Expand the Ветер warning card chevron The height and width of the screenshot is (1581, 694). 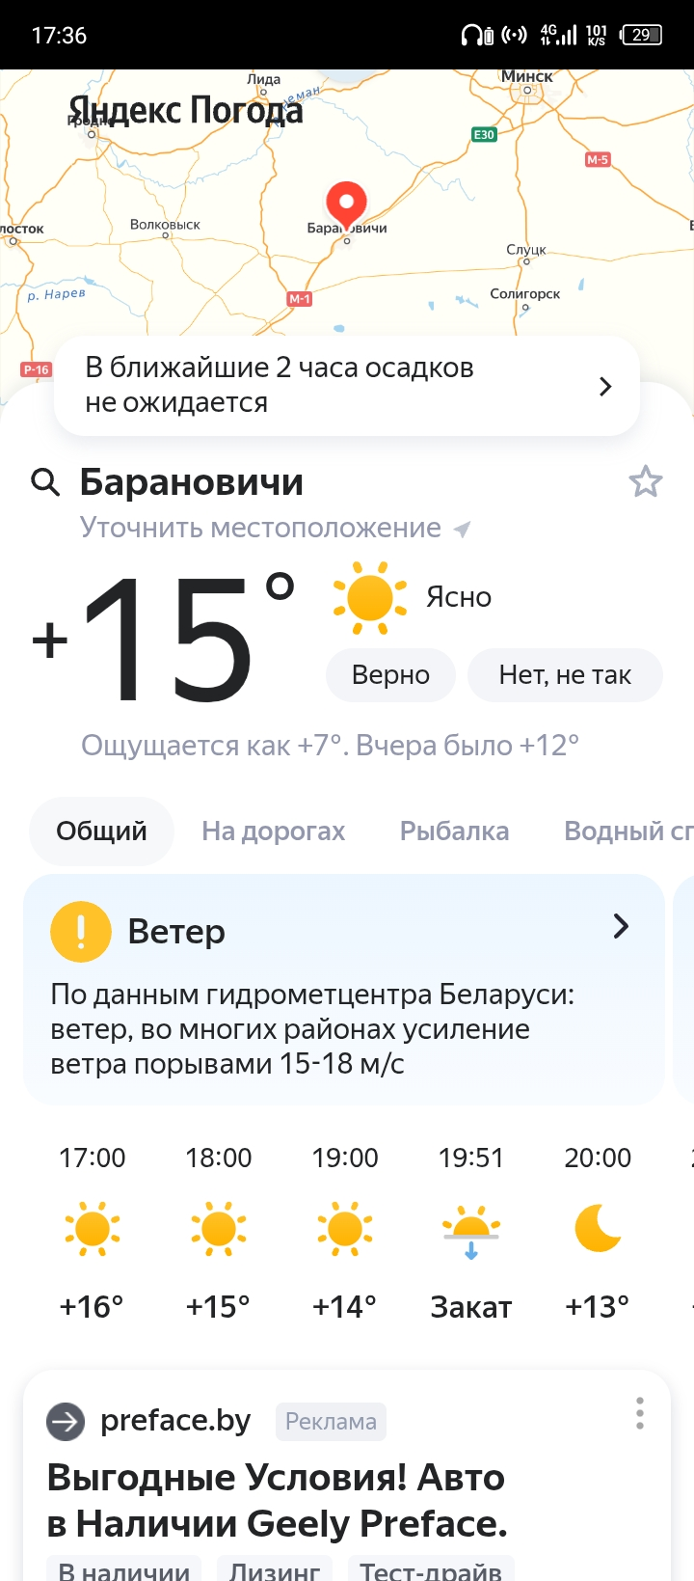tap(621, 927)
